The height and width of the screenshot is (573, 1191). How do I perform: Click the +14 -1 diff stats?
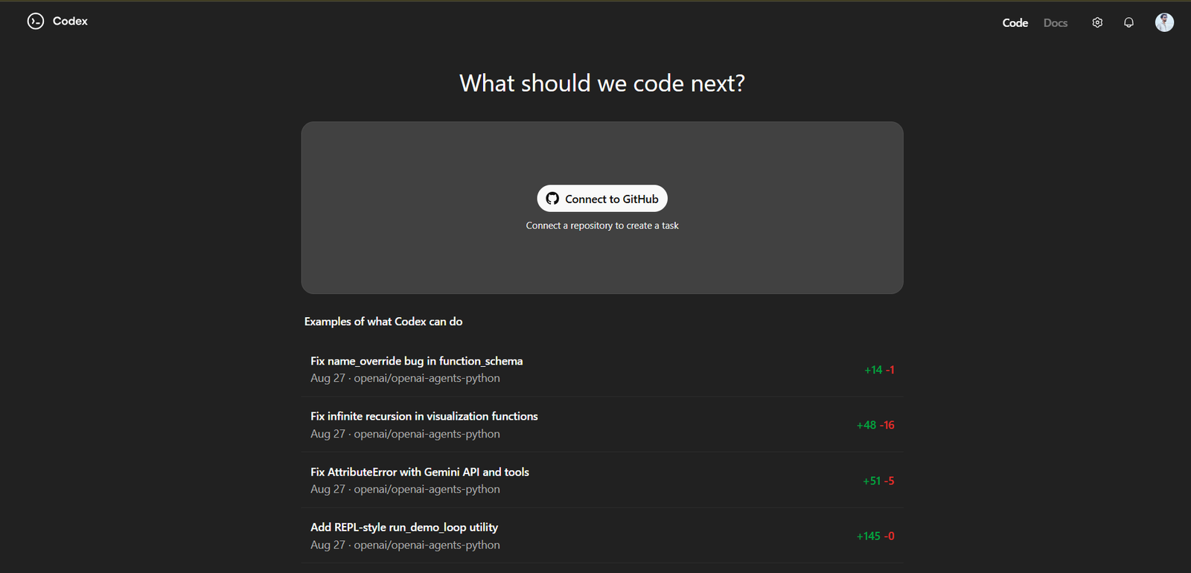pyautogui.click(x=879, y=370)
